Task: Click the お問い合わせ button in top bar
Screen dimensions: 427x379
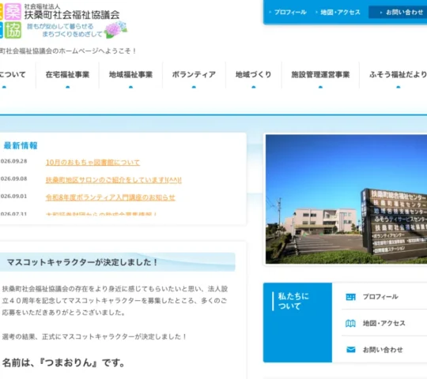Action: [398, 12]
